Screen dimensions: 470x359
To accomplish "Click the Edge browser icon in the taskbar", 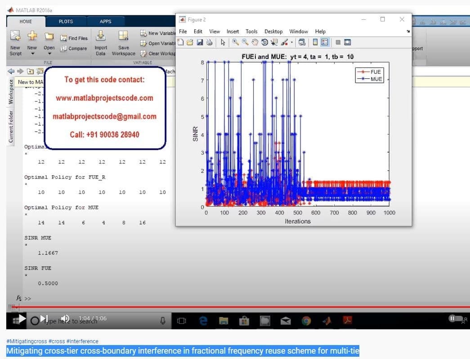I will point(203,321).
